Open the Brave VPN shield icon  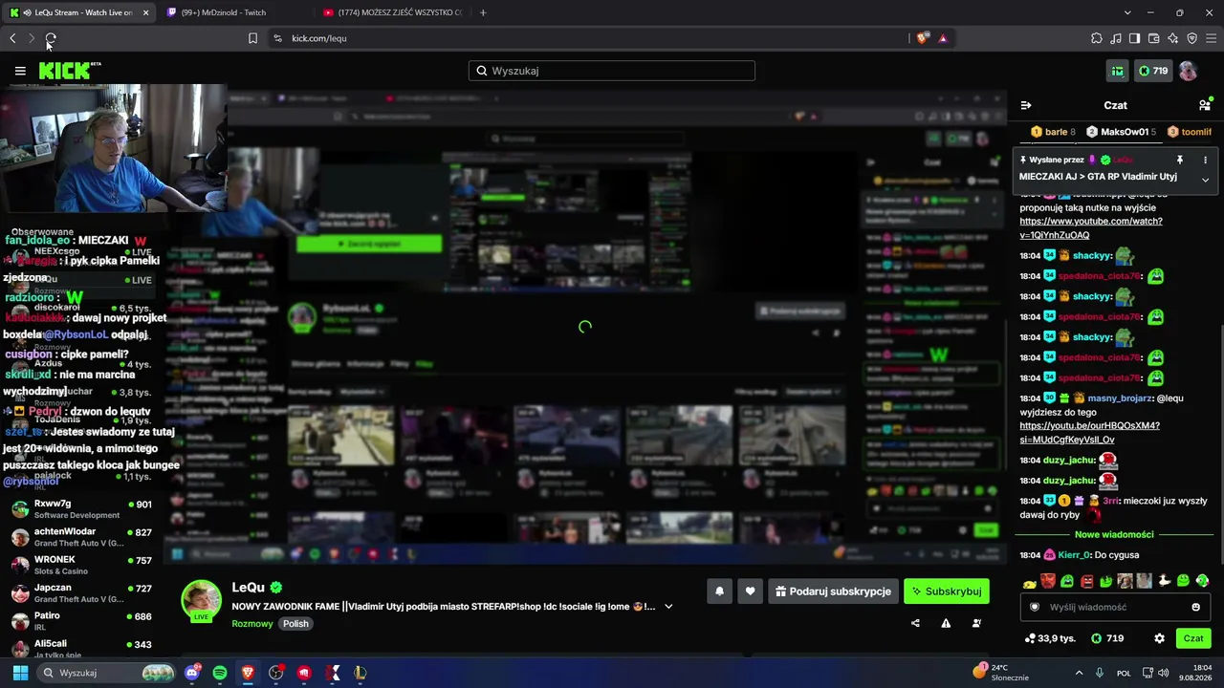pyautogui.click(x=1191, y=38)
